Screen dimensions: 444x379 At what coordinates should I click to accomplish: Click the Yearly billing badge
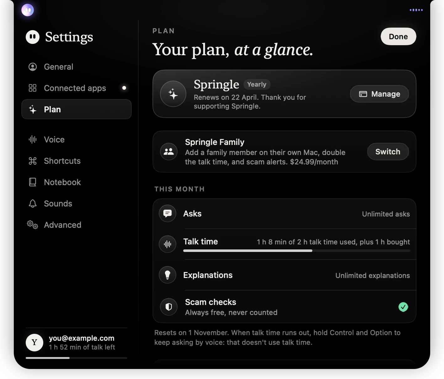point(257,84)
